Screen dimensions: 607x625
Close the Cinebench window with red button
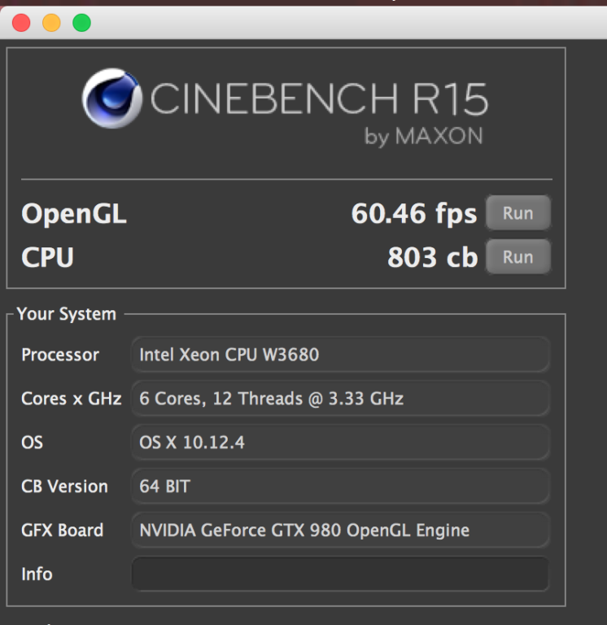point(21,23)
